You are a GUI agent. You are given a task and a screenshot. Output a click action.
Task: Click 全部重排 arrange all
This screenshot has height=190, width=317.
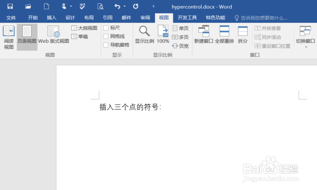pos(225,34)
